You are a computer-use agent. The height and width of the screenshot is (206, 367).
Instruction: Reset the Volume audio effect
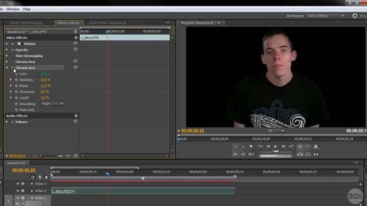click(x=75, y=121)
